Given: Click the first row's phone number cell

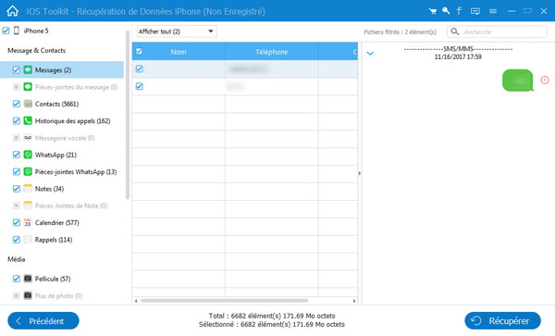Looking at the screenshot, I should [x=271, y=69].
